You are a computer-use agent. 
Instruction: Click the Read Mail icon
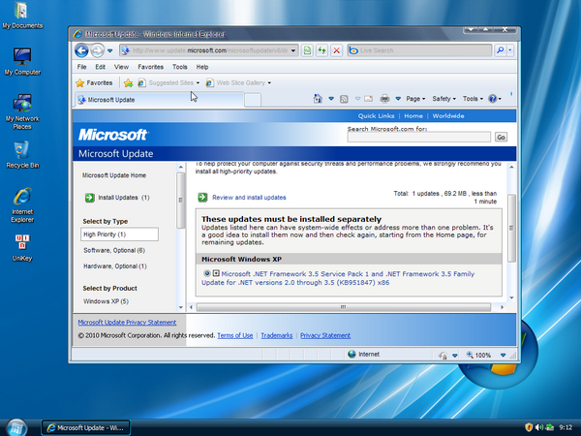(368, 99)
